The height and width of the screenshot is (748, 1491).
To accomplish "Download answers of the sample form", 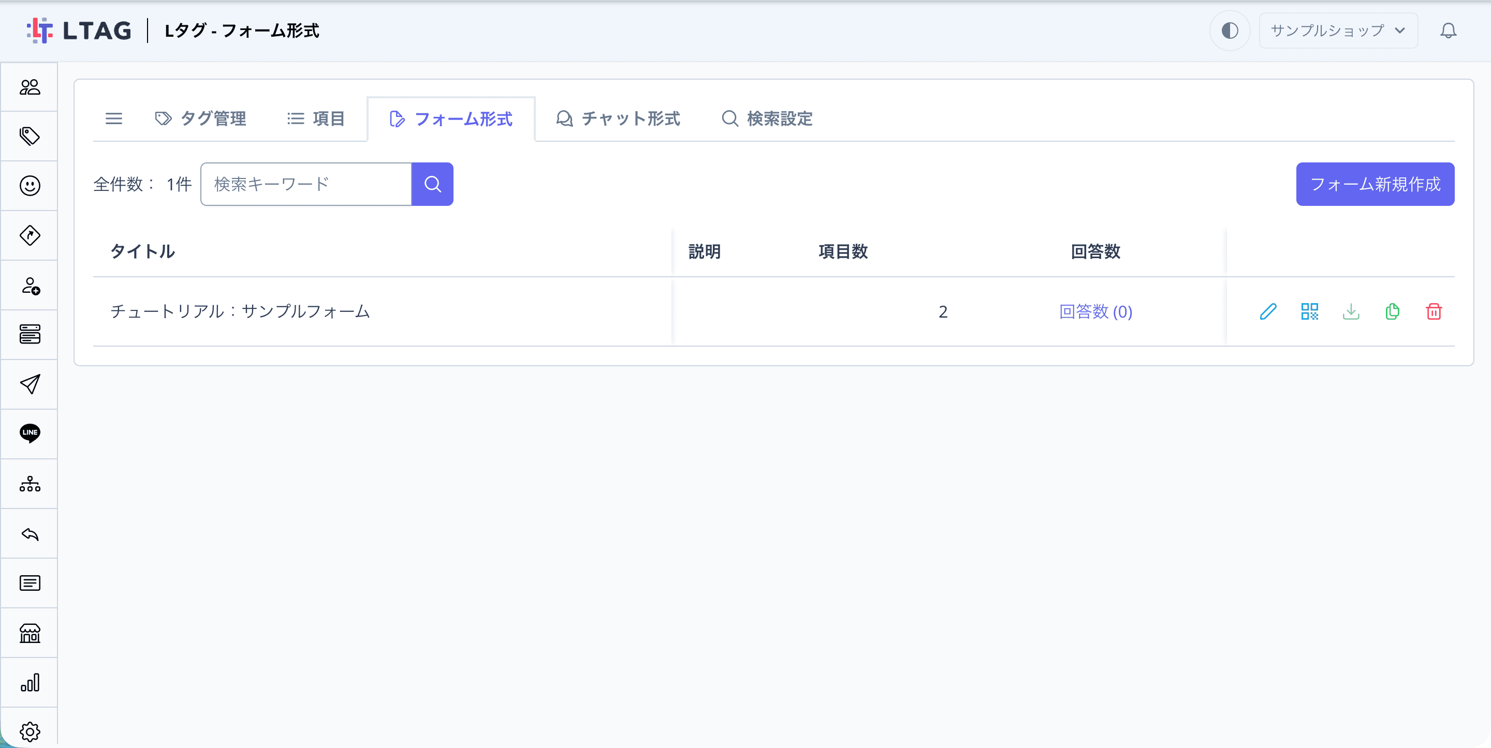I will click(1351, 312).
